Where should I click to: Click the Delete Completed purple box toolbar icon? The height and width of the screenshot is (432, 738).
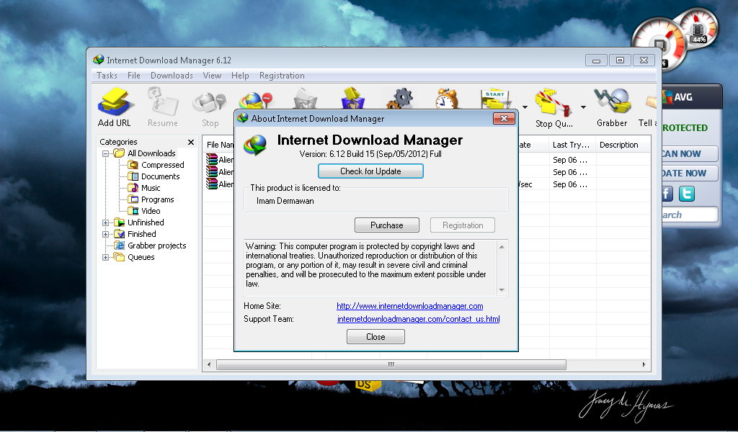click(x=352, y=98)
